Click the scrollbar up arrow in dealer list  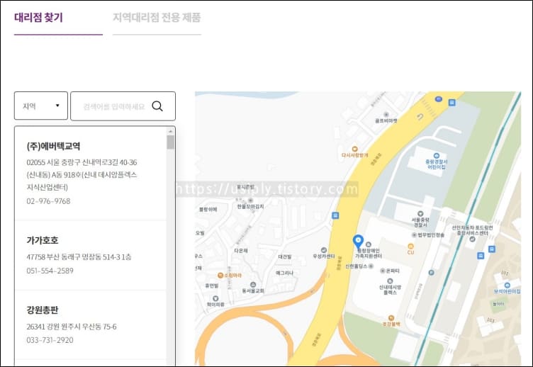[x=171, y=131]
